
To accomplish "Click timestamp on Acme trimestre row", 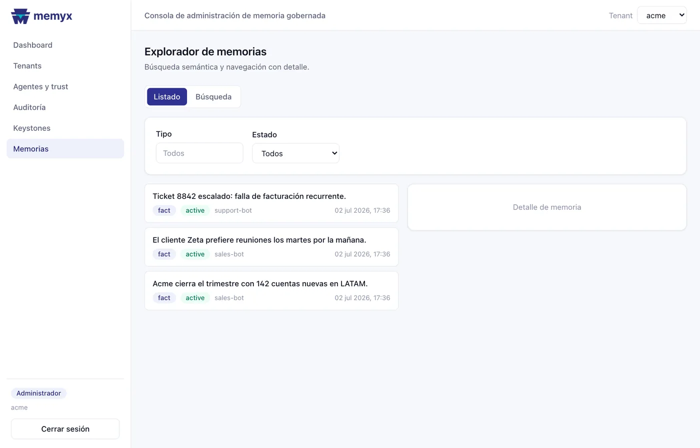I will [x=362, y=298].
